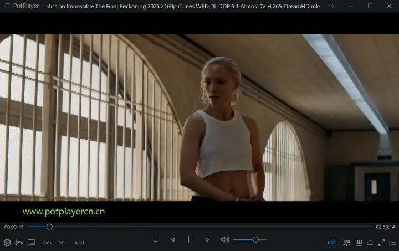
Task: Stop playback with the stop button
Action: (155, 240)
